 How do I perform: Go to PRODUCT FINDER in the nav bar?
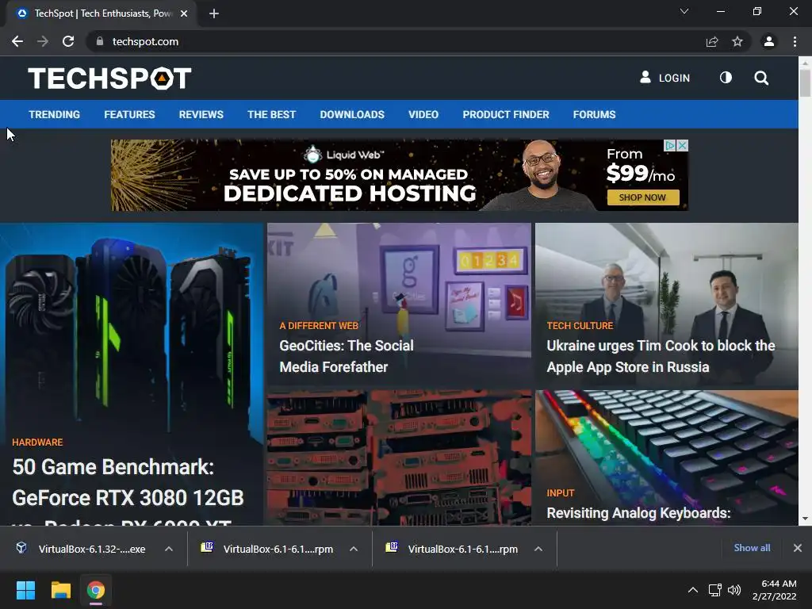click(x=506, y=114)
